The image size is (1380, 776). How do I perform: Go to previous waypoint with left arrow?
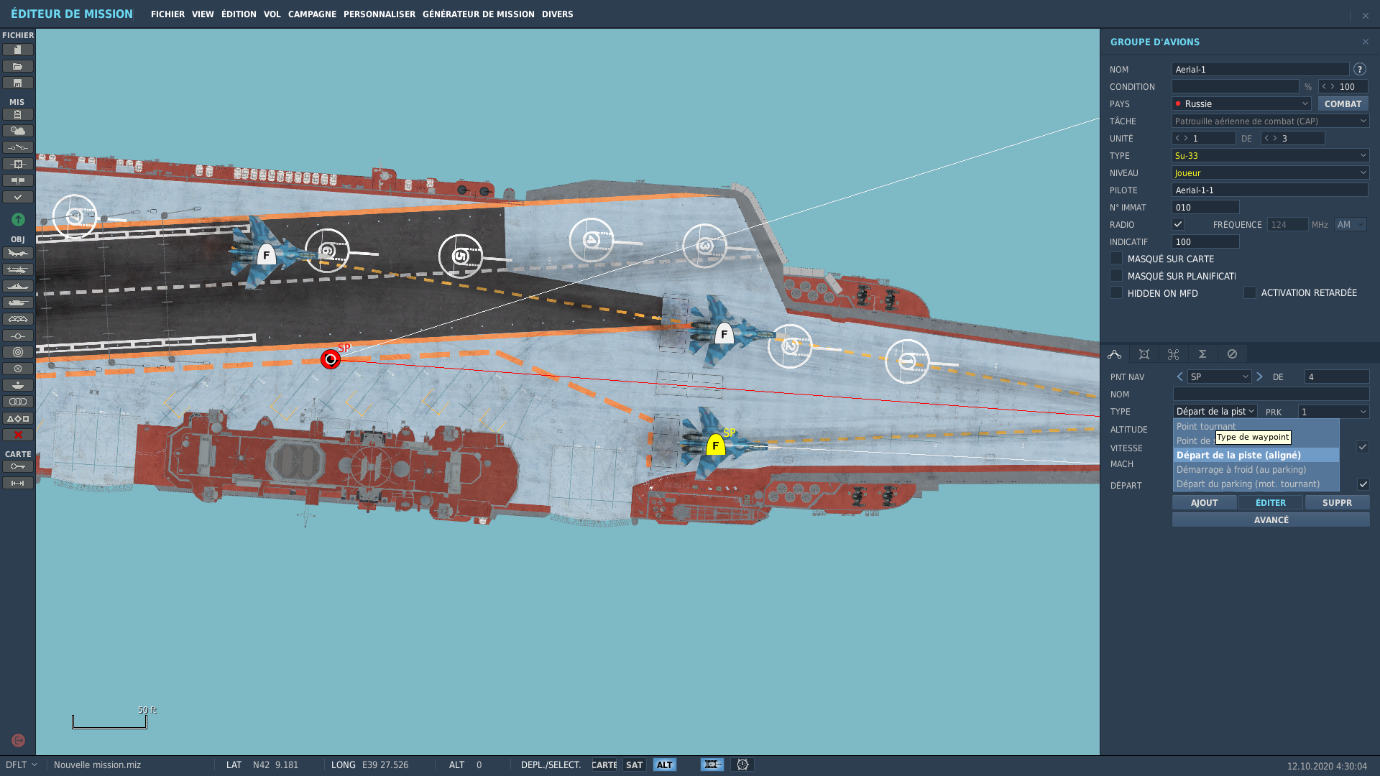[x=1179, y=377]
